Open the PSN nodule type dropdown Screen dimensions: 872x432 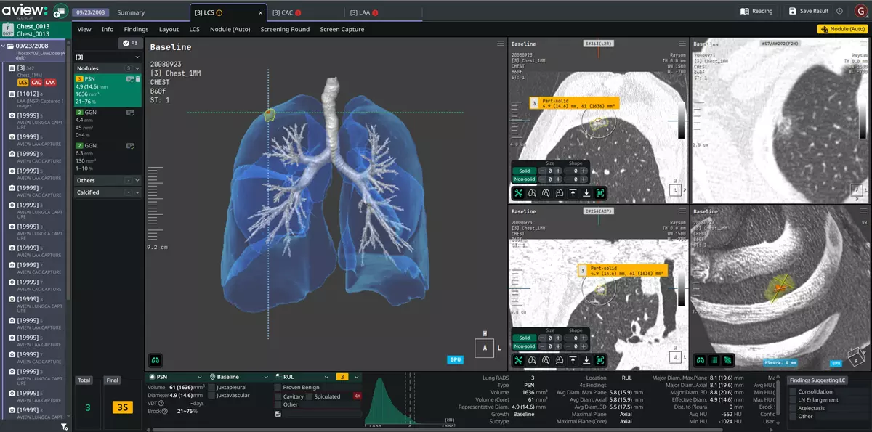(x=176, y=378)
